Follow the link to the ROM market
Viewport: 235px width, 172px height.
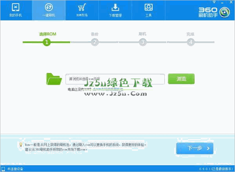[x=108, y=89]
